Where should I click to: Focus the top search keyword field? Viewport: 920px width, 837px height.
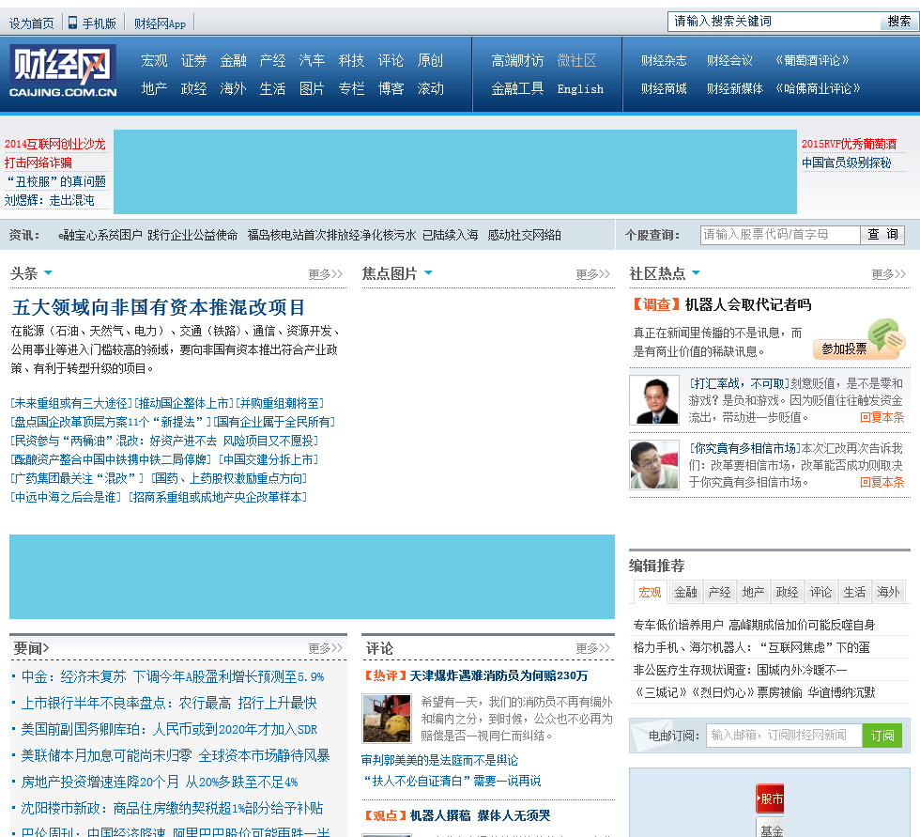tap(774, 22)
